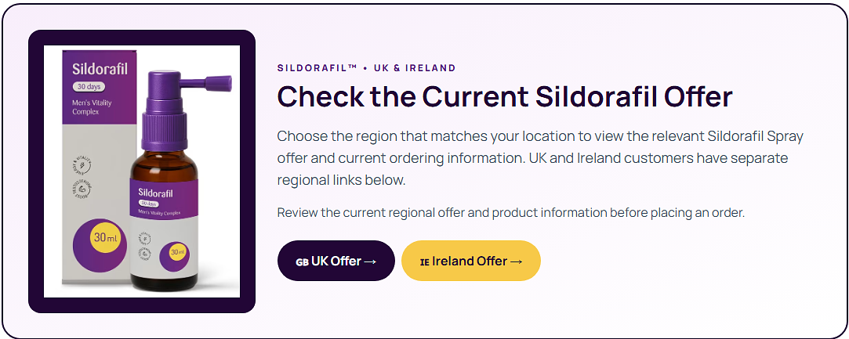Click the Sildorafil name on the bottle label

157,192
